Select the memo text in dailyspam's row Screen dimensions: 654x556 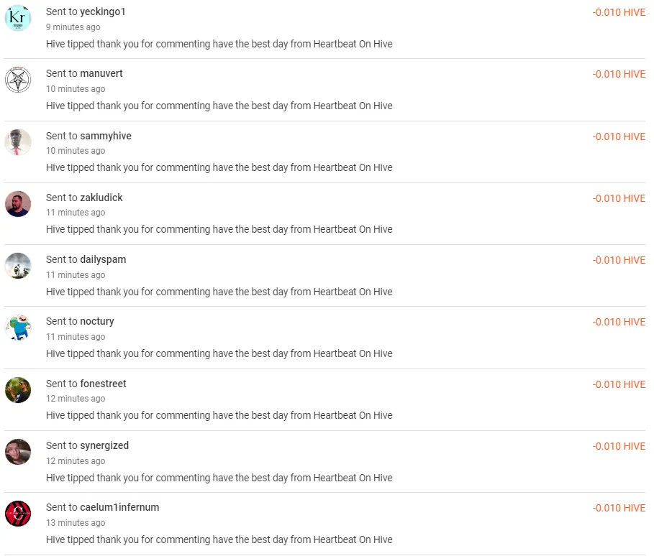[219, 292]
